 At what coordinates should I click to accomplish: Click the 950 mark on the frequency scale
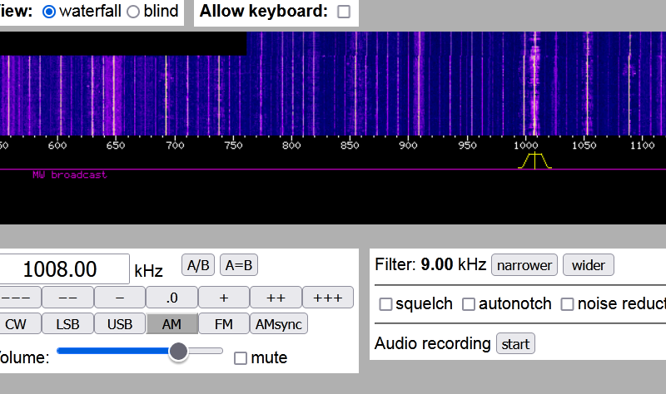(467, 145)
